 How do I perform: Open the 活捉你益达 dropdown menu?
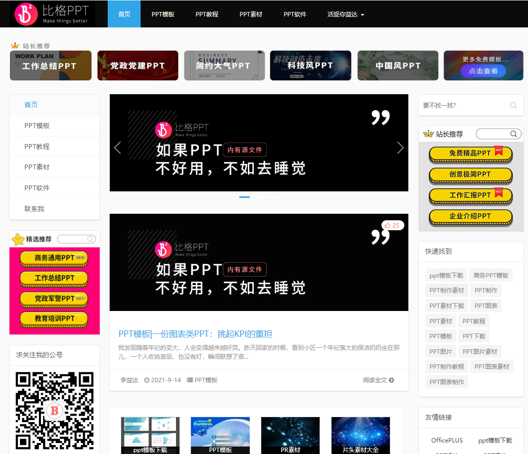coord(346,14)
